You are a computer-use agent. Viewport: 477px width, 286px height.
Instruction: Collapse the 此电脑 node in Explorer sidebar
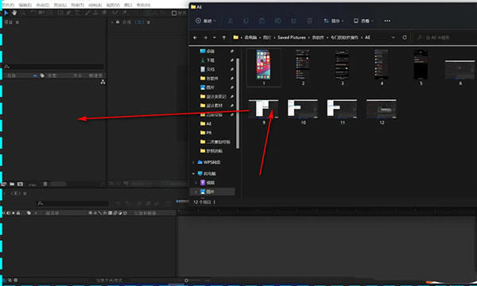[193, 173]
